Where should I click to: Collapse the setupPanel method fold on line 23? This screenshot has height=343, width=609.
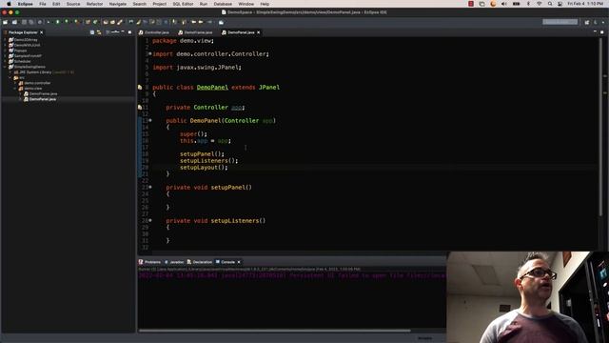pos(150,187)
